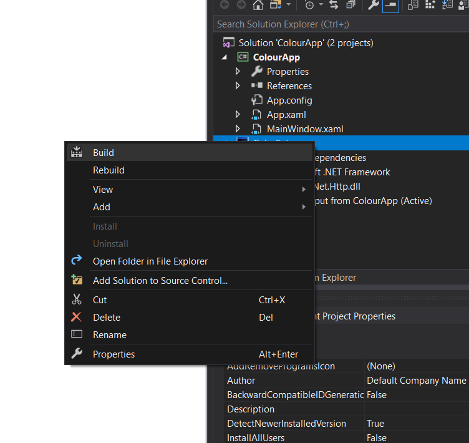Click the wrench Properties icon in toolbar
Viewport: 469px width, 443px height.
374,4
